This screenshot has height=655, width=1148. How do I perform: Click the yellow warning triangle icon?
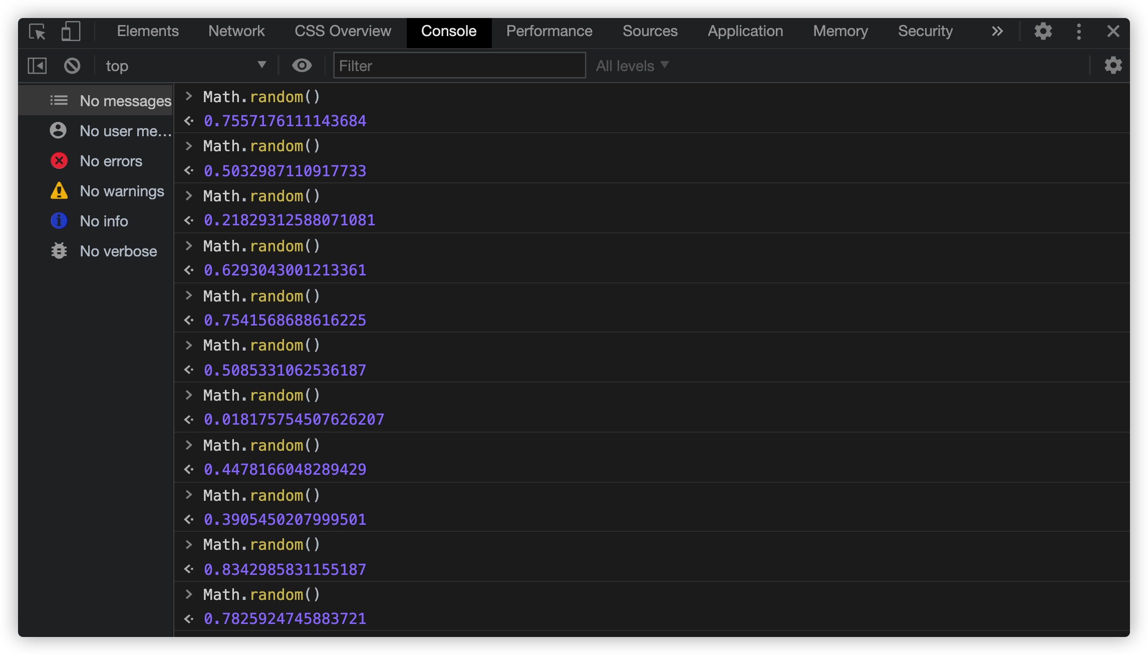[x=59, y=191]
